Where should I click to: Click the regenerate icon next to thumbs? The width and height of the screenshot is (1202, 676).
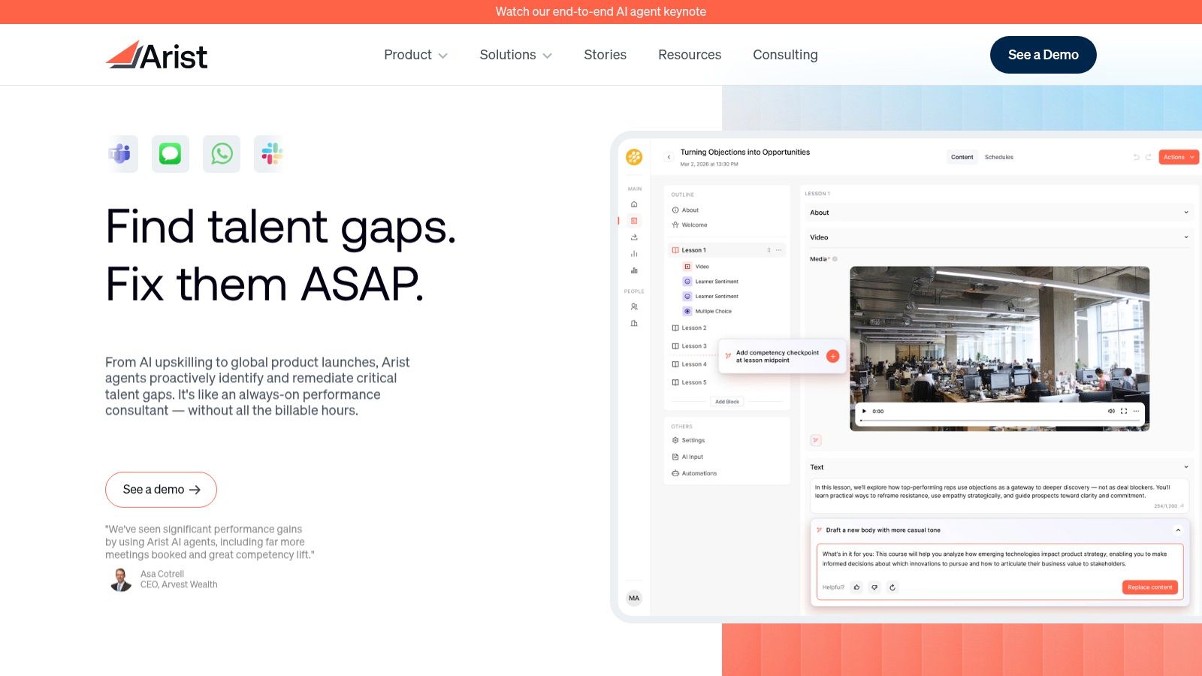pyautogui.click(x=892, y=587)
